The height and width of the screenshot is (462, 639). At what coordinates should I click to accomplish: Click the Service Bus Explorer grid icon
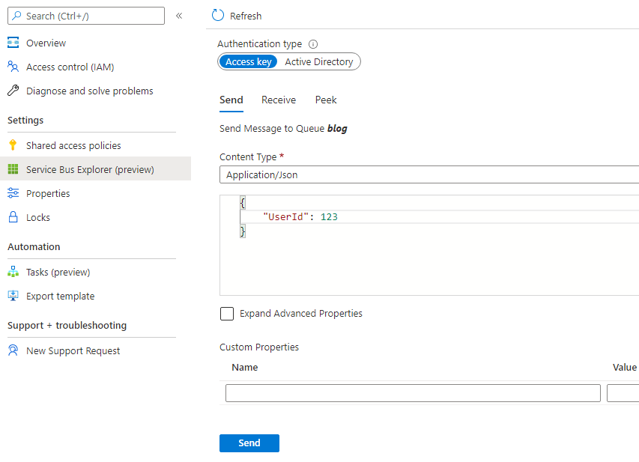[x=13, y=169]
